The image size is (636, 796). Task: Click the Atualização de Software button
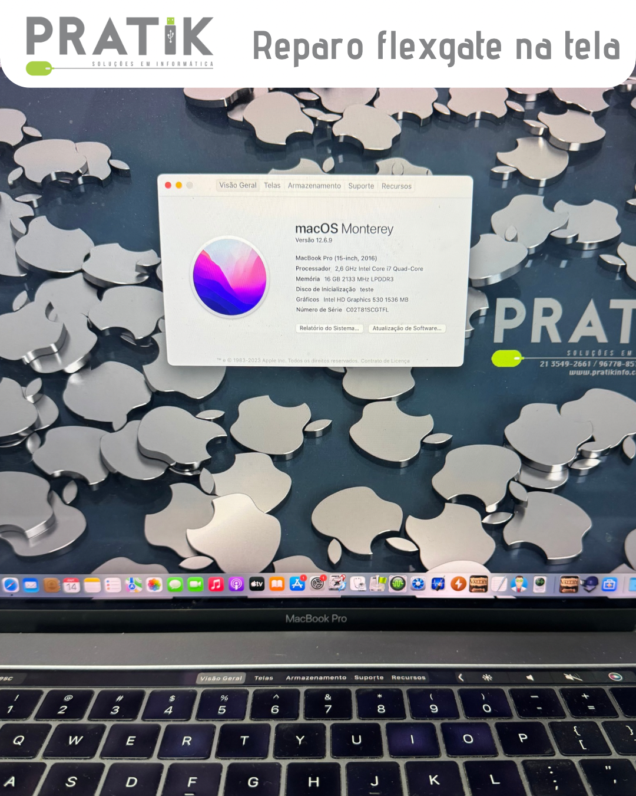pos(406,328)
